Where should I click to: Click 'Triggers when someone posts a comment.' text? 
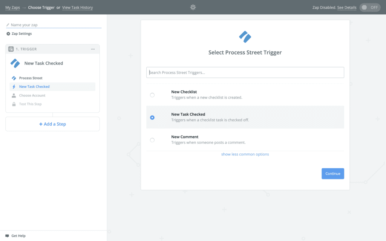pyautogui.click(x=208, y=143)
